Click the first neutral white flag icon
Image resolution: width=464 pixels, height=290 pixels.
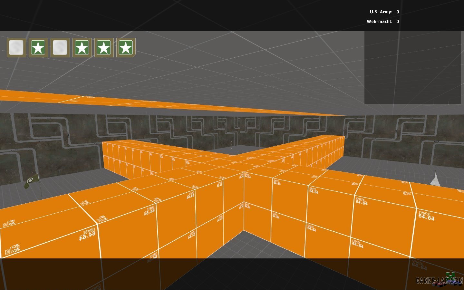[16, 48]
